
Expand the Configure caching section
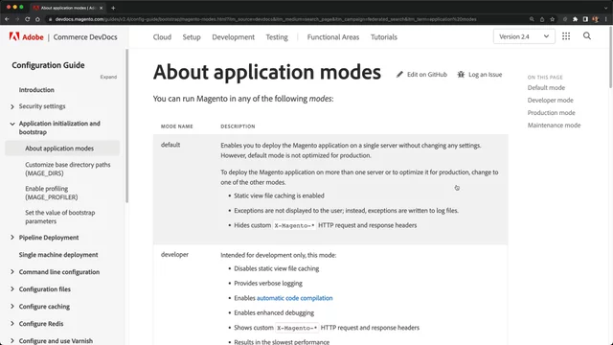12,307
